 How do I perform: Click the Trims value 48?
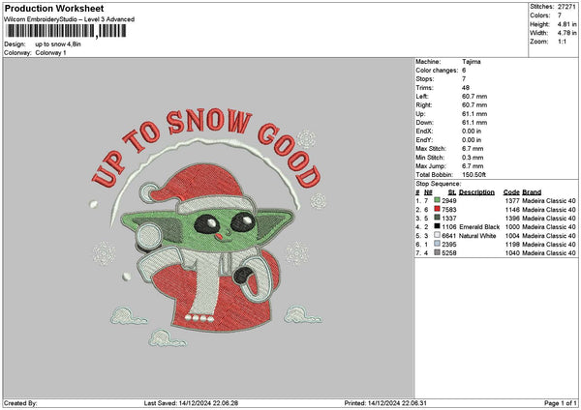466,88
